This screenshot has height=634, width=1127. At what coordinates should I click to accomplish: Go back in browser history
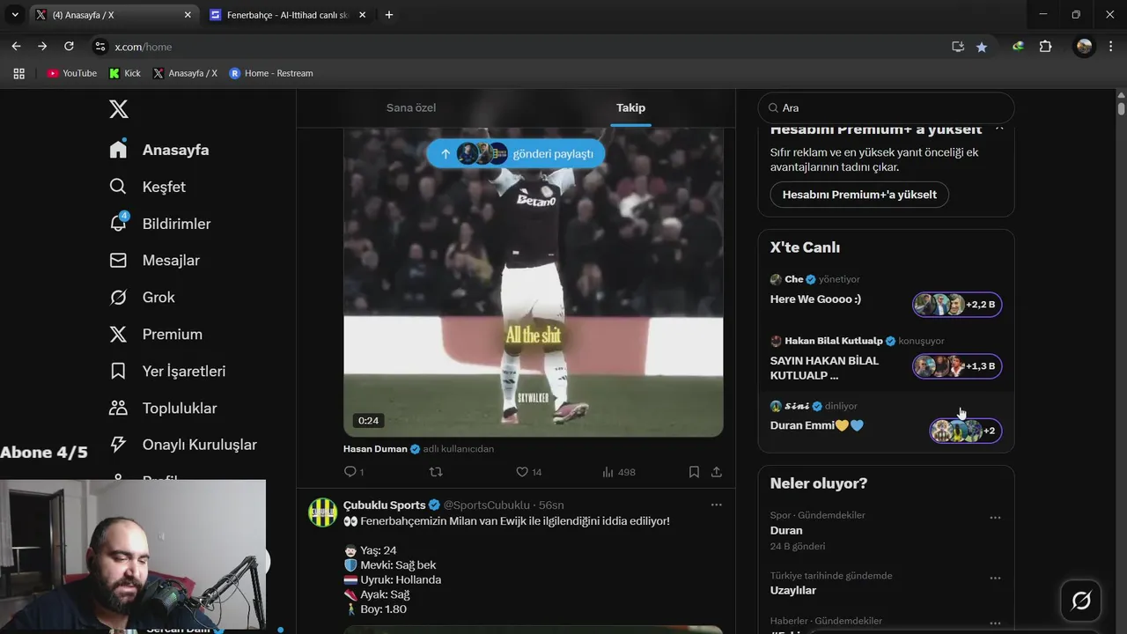[16, 47]
